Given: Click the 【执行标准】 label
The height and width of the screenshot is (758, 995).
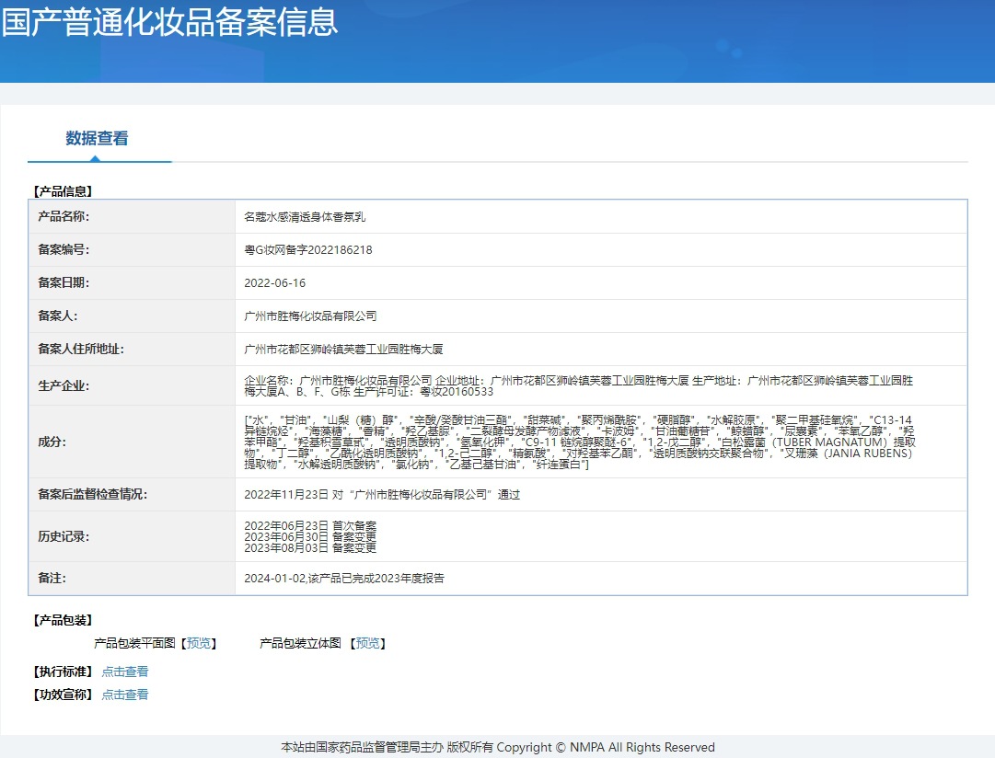Looking at the screenshot, I should pyautogui.click(x=63, y=672).
